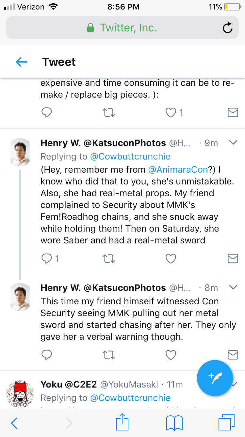Open Safari share sheet icon
245x437 pixels.
coord(122,423)
